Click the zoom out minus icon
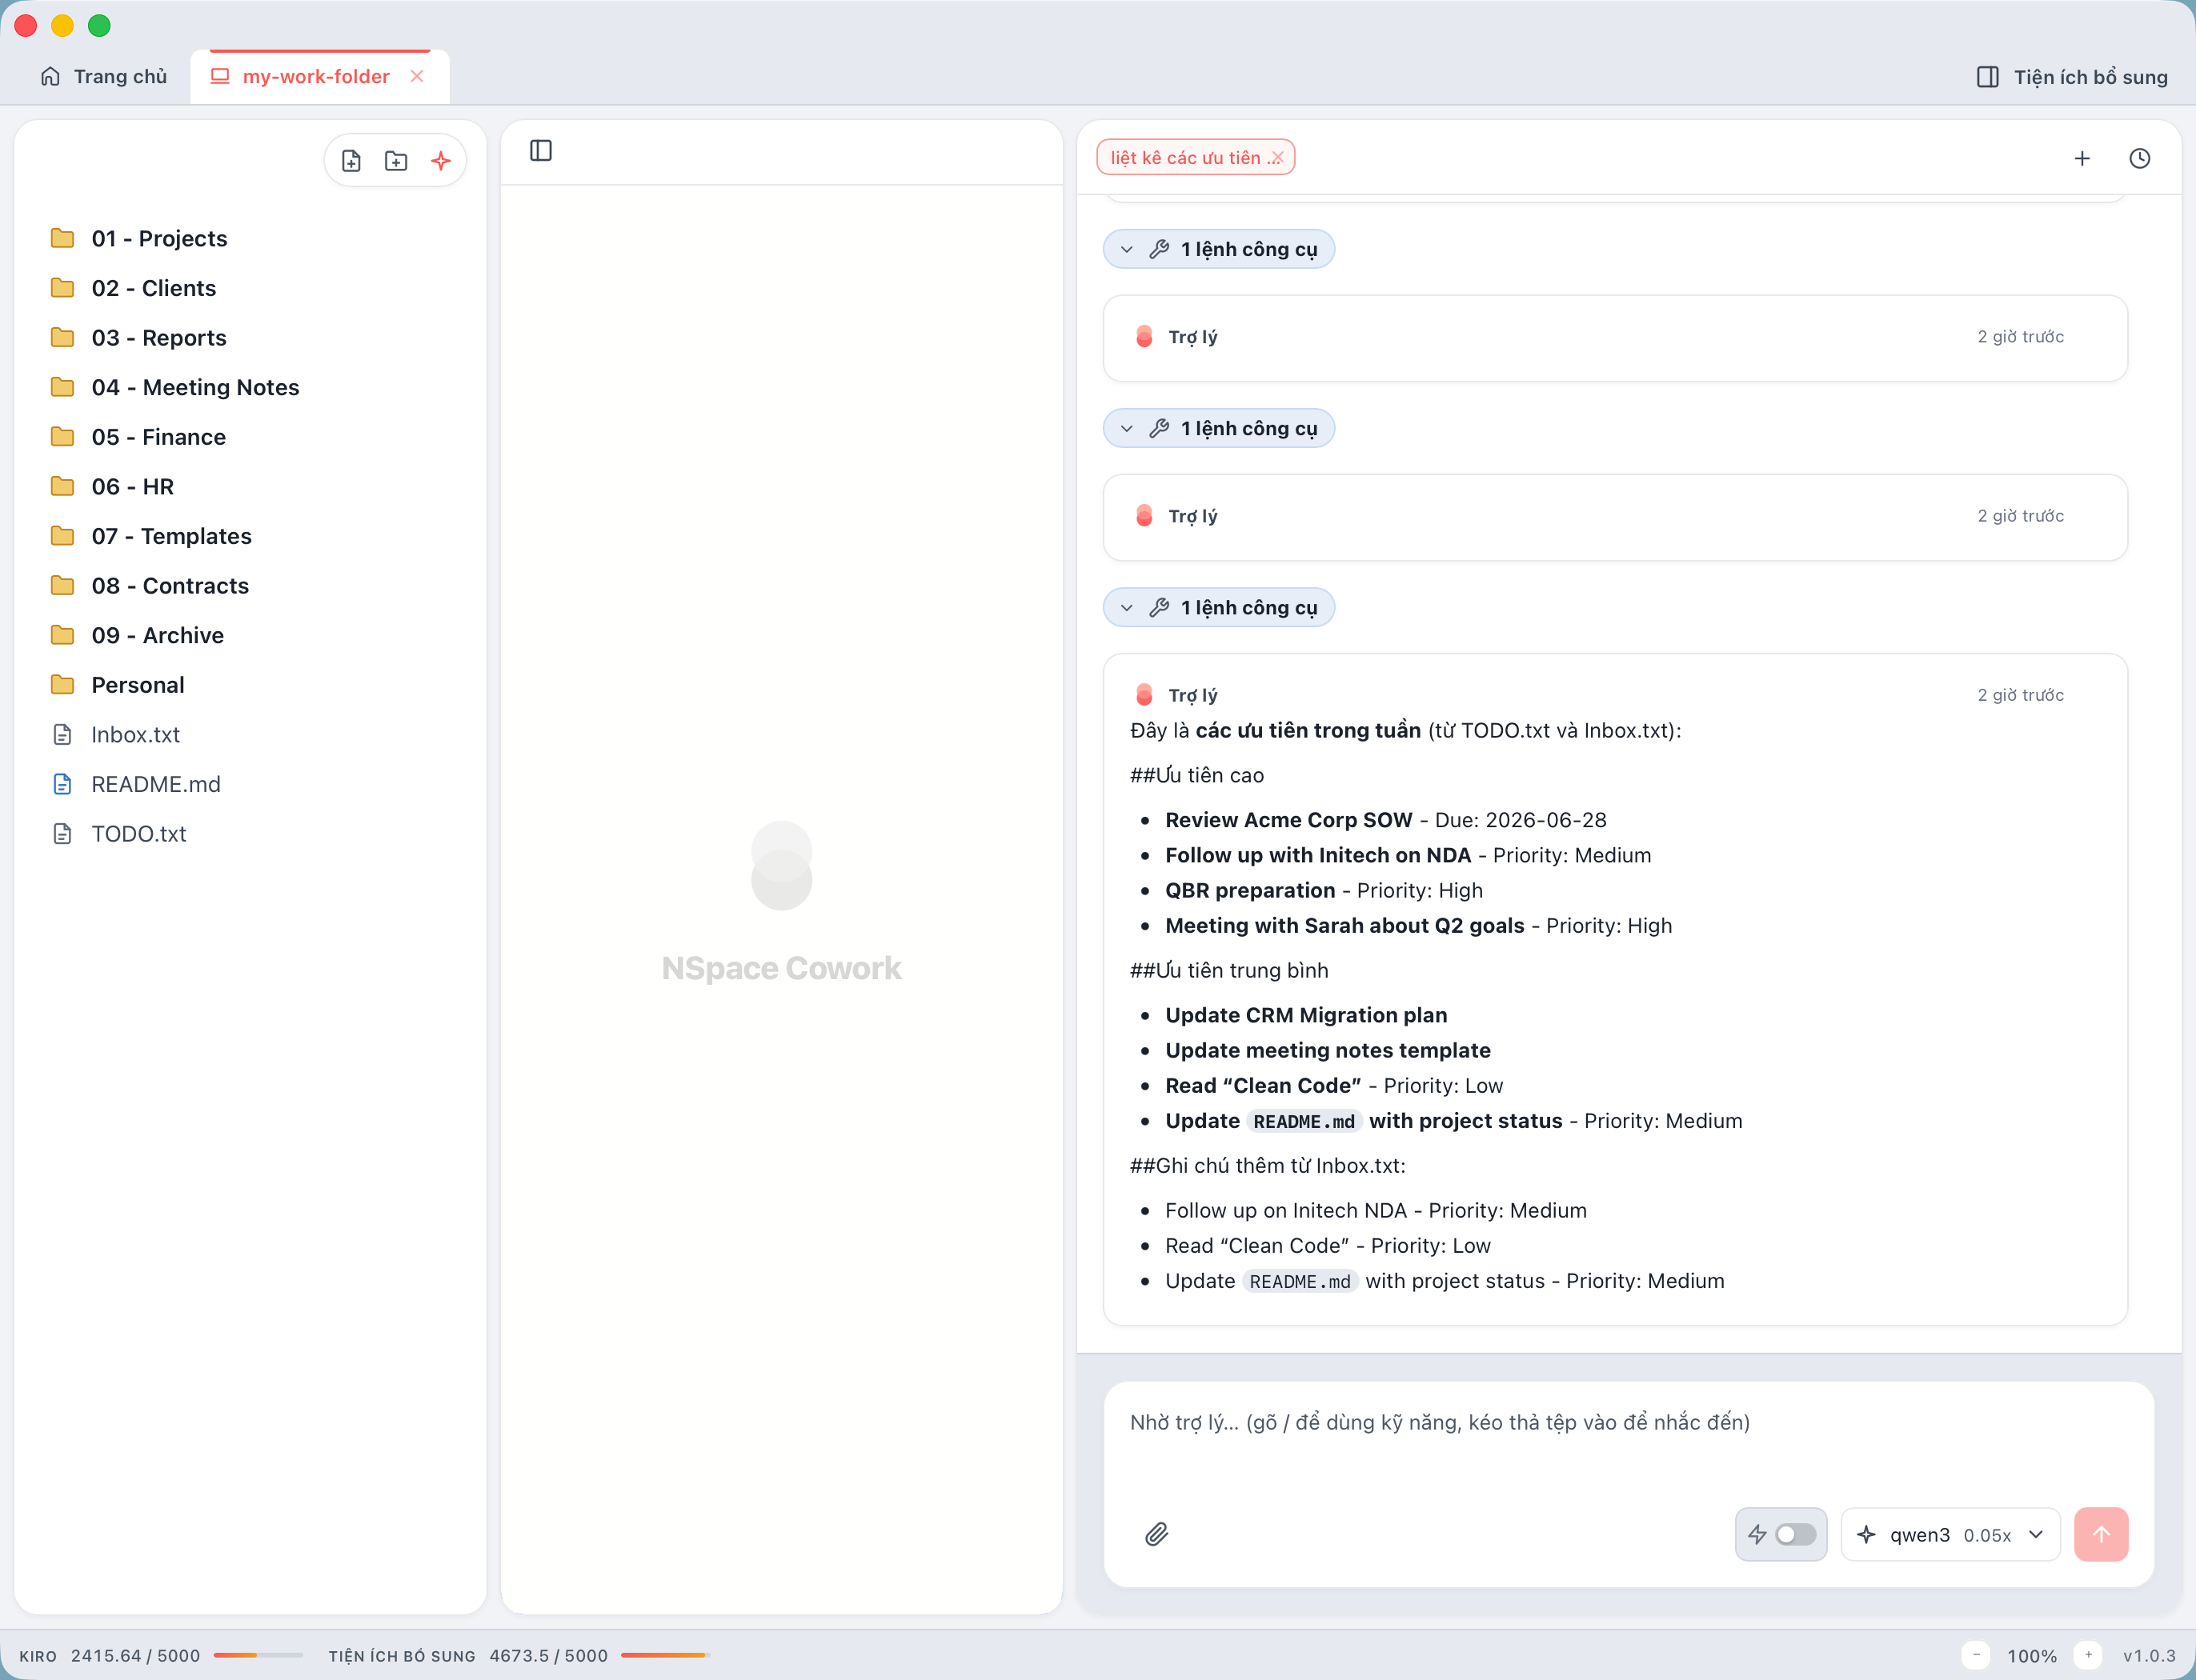The width and height of the screenshot is (2196, 1680). click(x=1976, y=1655)
